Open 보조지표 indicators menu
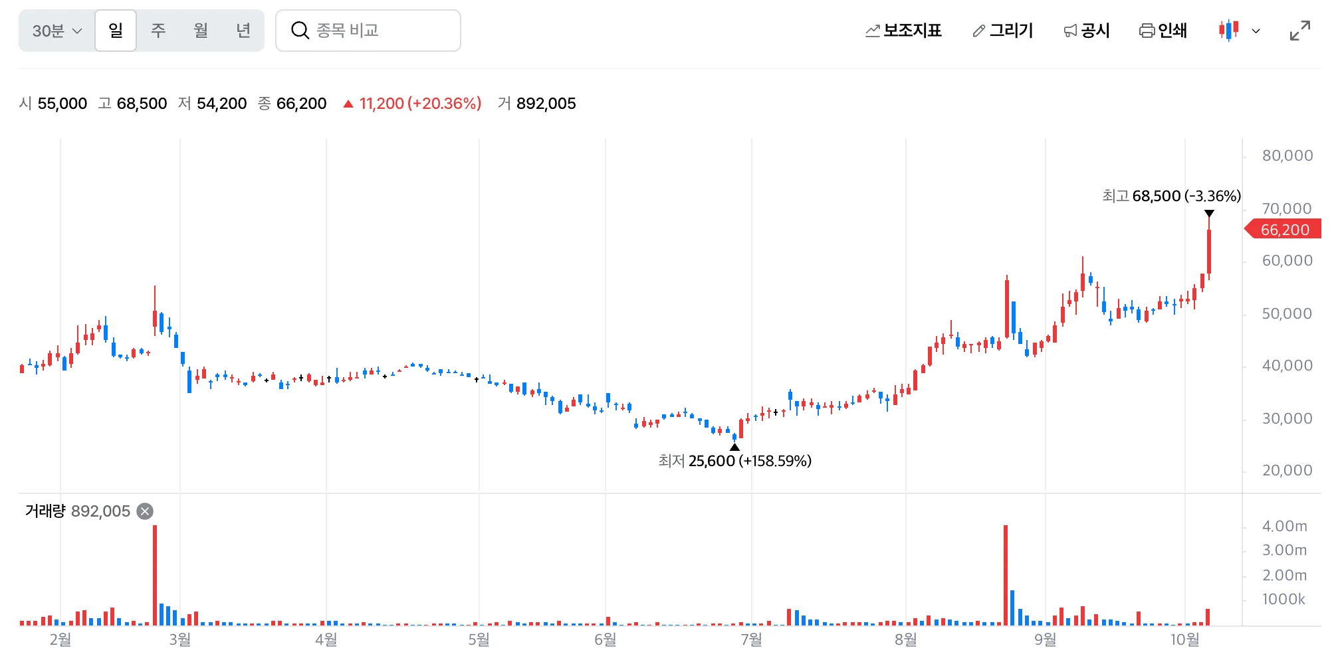 point(903,31)
